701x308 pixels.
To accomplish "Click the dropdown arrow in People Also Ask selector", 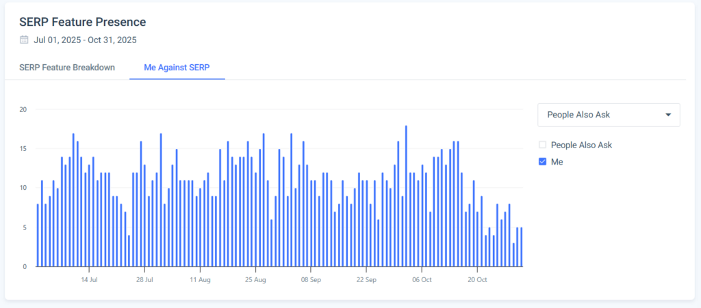I will pos(668,115).
